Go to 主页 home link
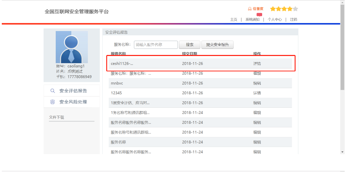The height and width of the screenshot is (172, 345). coord(234,19)
